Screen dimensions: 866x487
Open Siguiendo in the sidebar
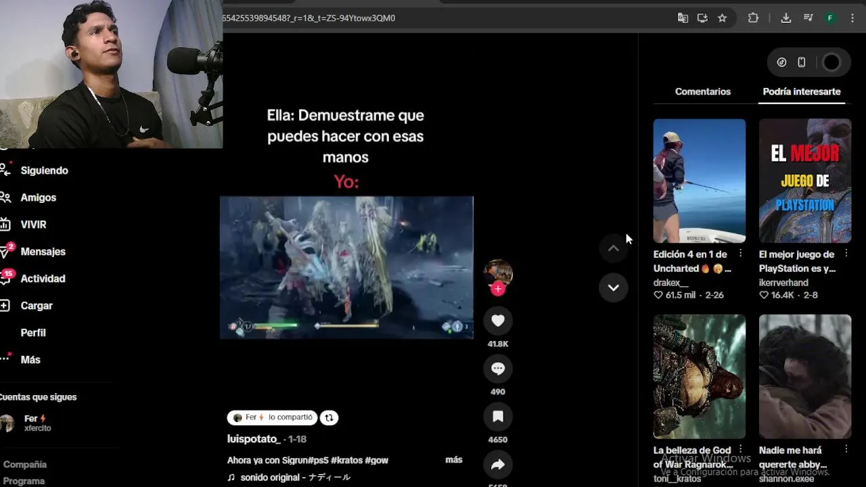pyautogui.click(x=44, y=170)
